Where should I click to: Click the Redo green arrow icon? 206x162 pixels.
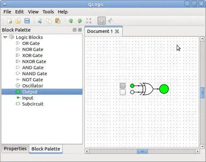point(80,21)
